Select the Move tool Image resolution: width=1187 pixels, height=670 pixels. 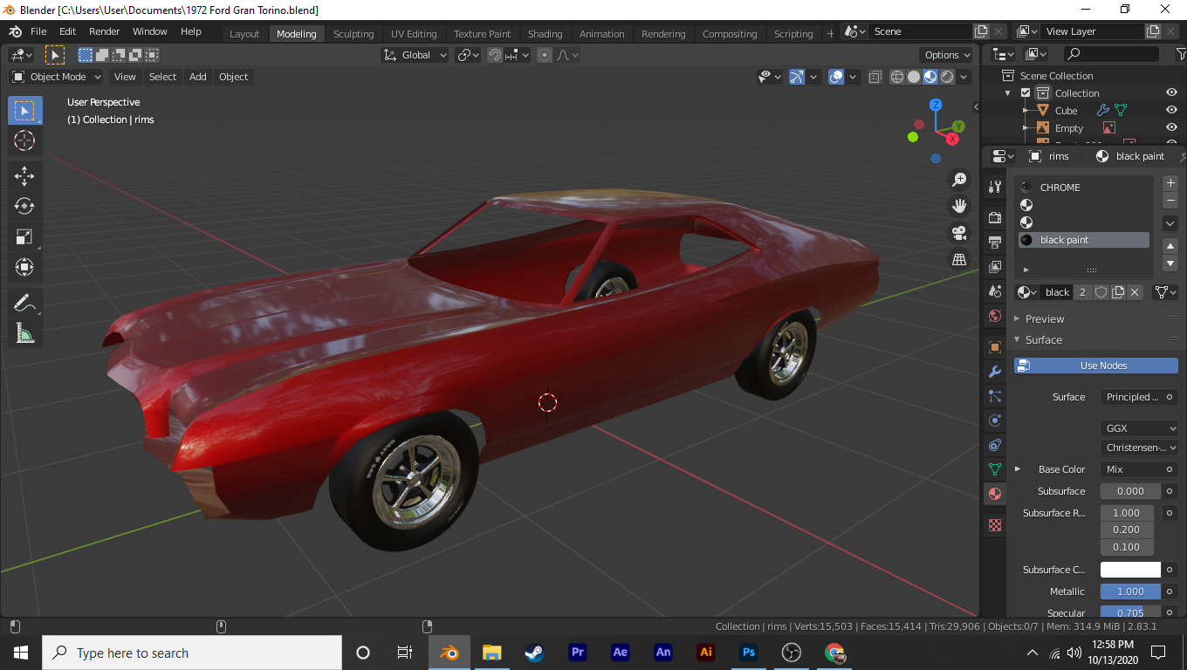coord(24,175)
